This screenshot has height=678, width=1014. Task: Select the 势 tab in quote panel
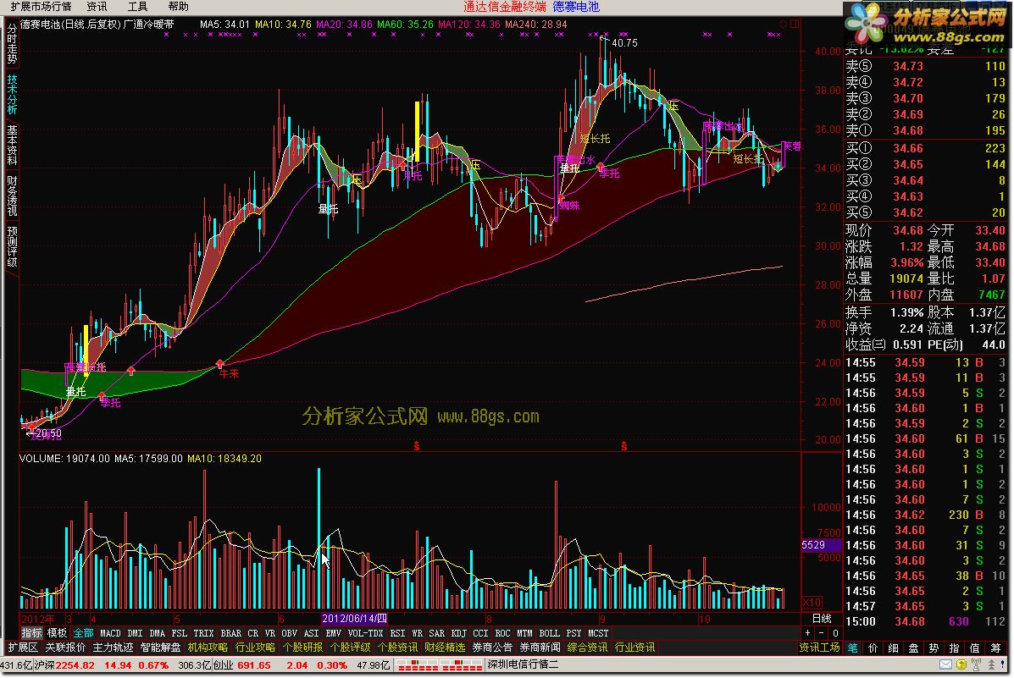[934, 648]
